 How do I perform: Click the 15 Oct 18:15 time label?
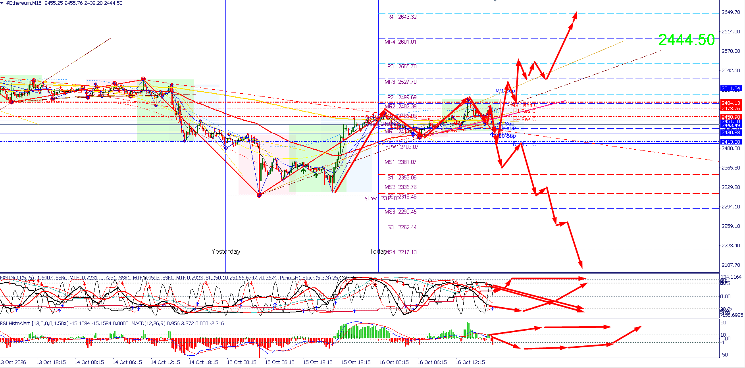356,362
